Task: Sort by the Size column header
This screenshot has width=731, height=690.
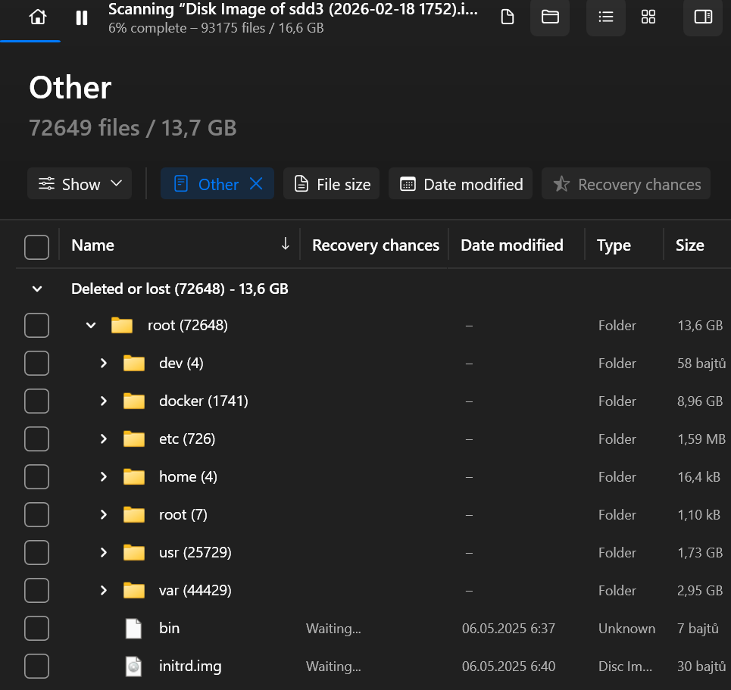Action: (689, 245)
